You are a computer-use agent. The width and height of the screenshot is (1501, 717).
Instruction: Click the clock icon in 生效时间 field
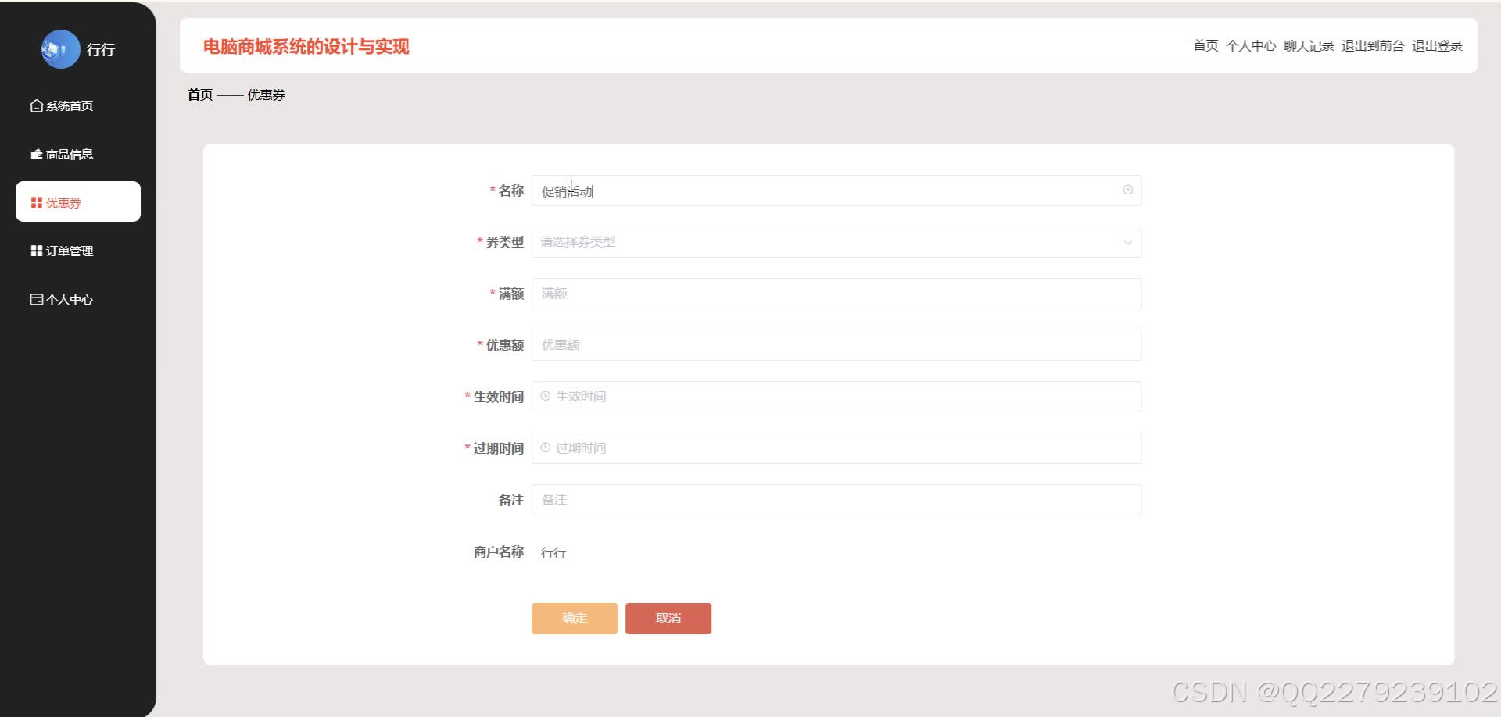click(x=546, y=396)
